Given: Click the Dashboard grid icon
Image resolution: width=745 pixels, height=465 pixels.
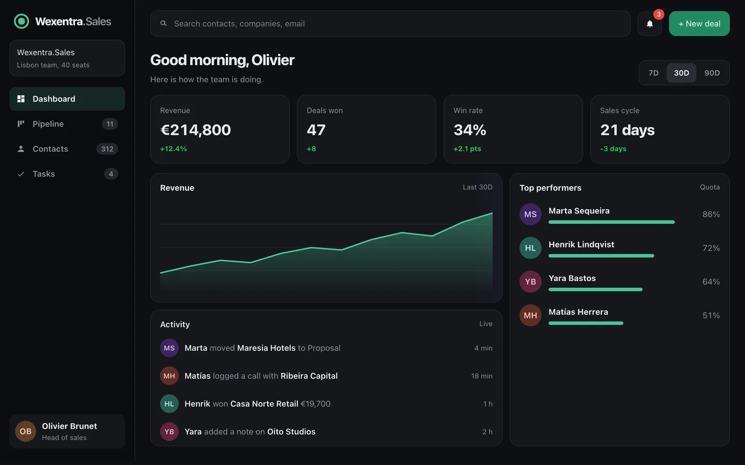Looking at the screenshot, I should coord(21,99).
